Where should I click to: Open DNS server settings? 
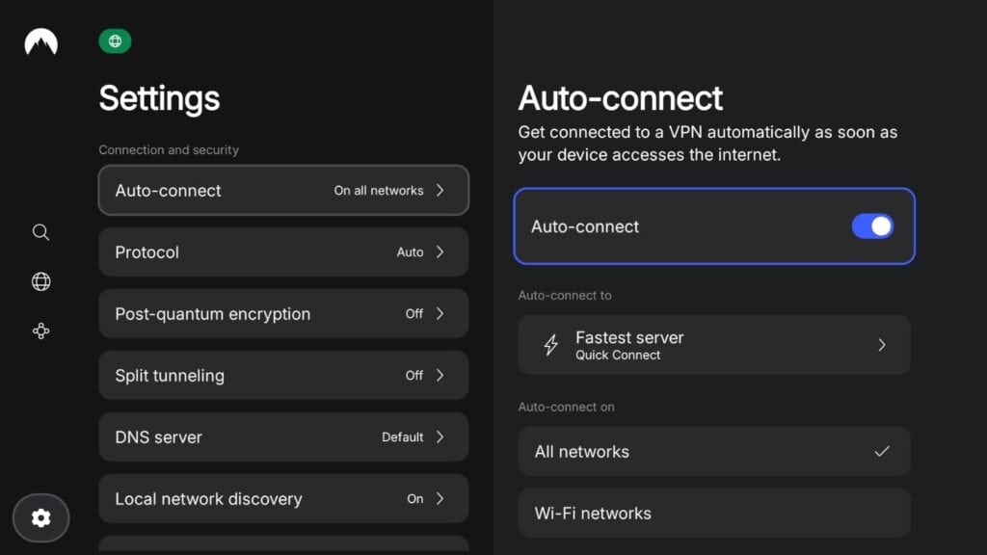pyautogui.click(x=283, y=436)
